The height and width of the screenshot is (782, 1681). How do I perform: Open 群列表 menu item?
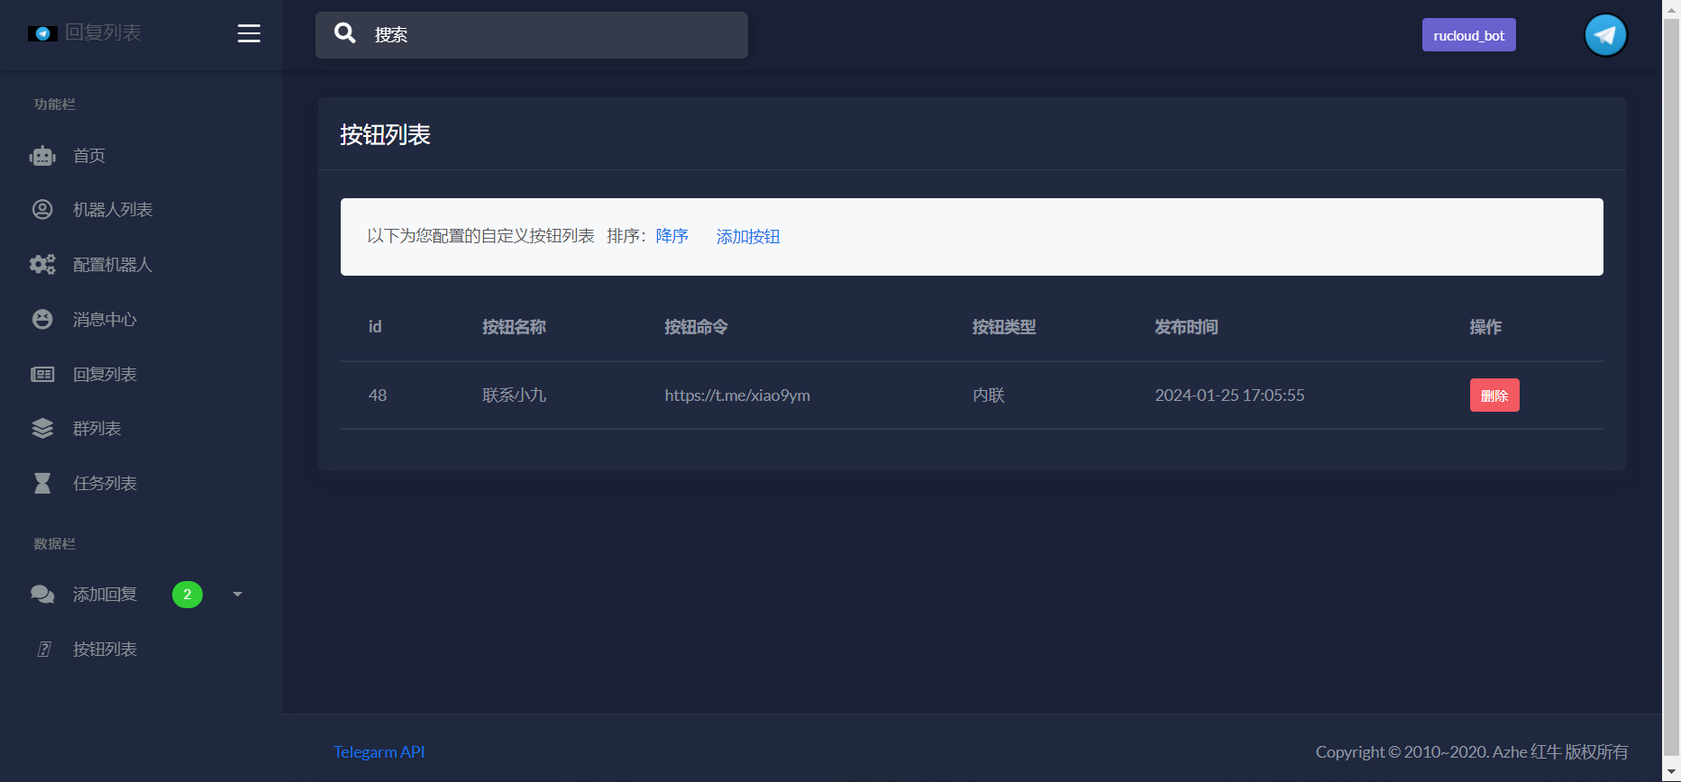(x=96, y=429)
